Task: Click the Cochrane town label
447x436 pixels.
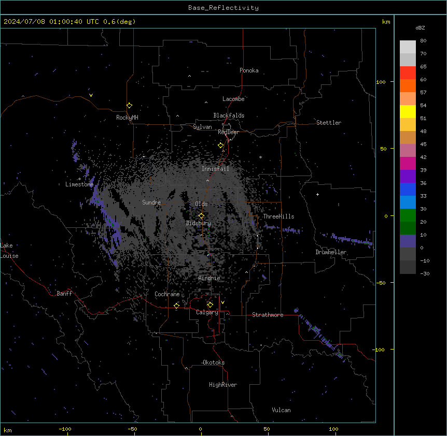Action: pos(167,294)
